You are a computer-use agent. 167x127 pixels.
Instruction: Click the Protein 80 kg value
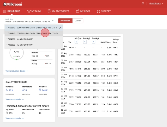(34, 63)
